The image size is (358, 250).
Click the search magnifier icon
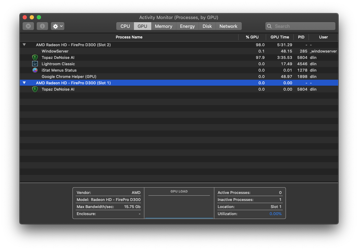[x=269, y=26]
